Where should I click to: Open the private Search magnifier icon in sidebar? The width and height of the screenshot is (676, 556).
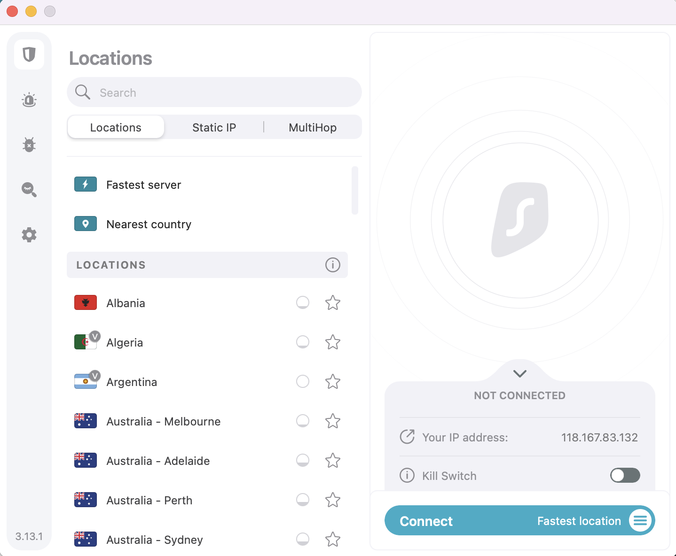click(29, 189)
